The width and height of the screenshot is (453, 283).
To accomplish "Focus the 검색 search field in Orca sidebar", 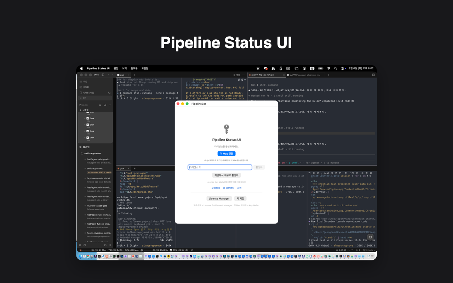I will (95, 98).
